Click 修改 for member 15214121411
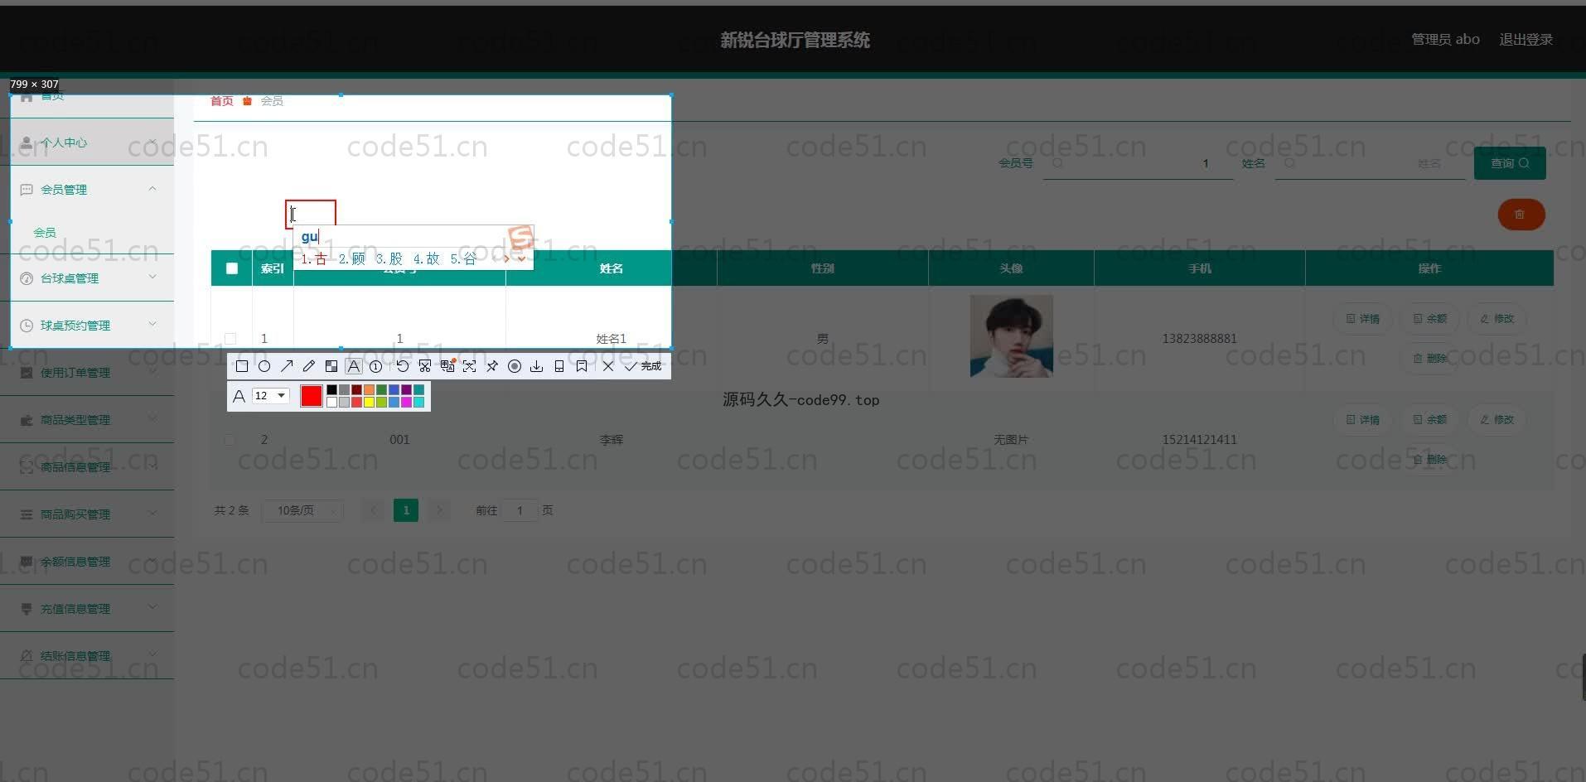1586x782 pixels. (1497, 420)
